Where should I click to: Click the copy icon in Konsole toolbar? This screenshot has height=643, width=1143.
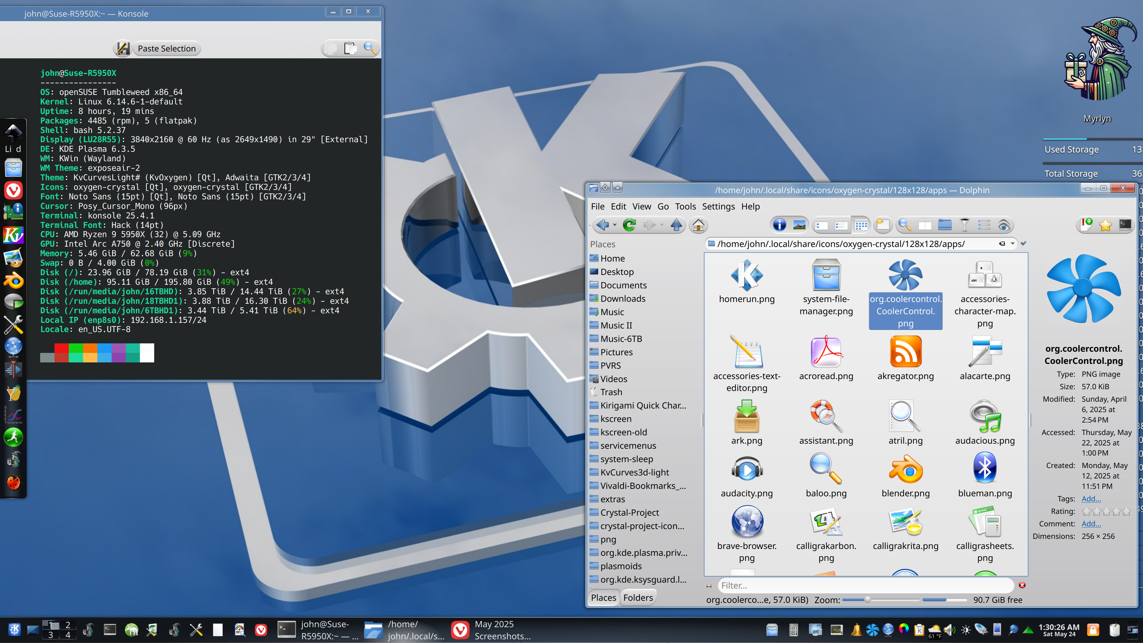(331, 48)
